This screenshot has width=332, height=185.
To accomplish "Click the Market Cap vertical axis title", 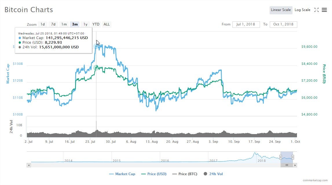I will 8,74.
